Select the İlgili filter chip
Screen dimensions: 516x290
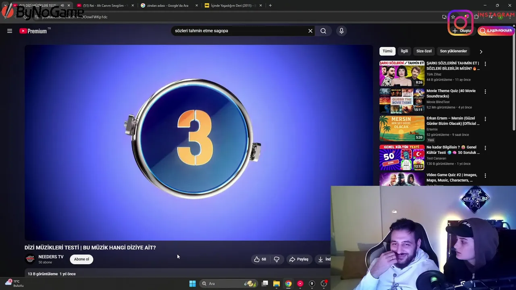pyautogui.click(x=404, y=51)
